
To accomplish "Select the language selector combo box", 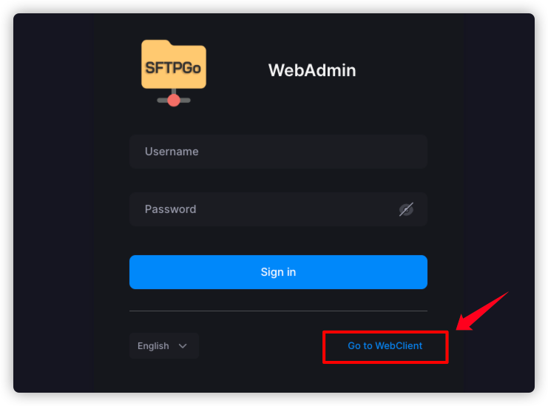I will (163, 346).
